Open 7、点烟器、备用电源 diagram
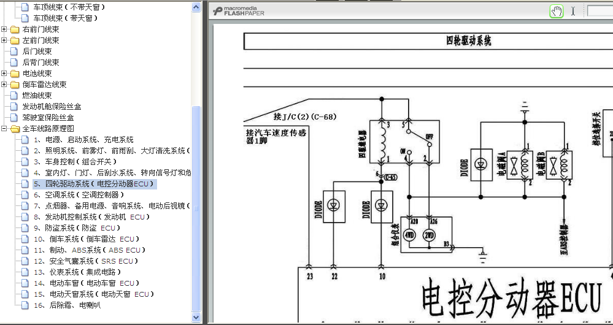Image resolution: width=613 pixels, height=325 pixels. coord(112,205)
